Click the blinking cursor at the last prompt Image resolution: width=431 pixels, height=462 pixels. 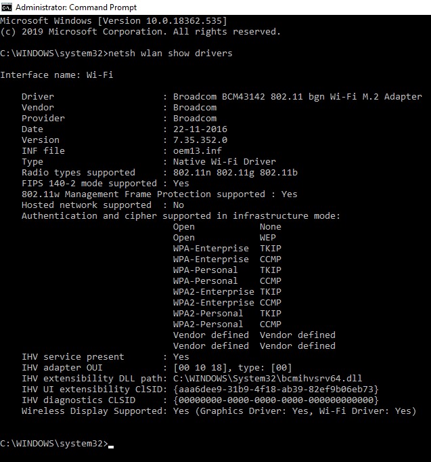(x=111, y=445)
